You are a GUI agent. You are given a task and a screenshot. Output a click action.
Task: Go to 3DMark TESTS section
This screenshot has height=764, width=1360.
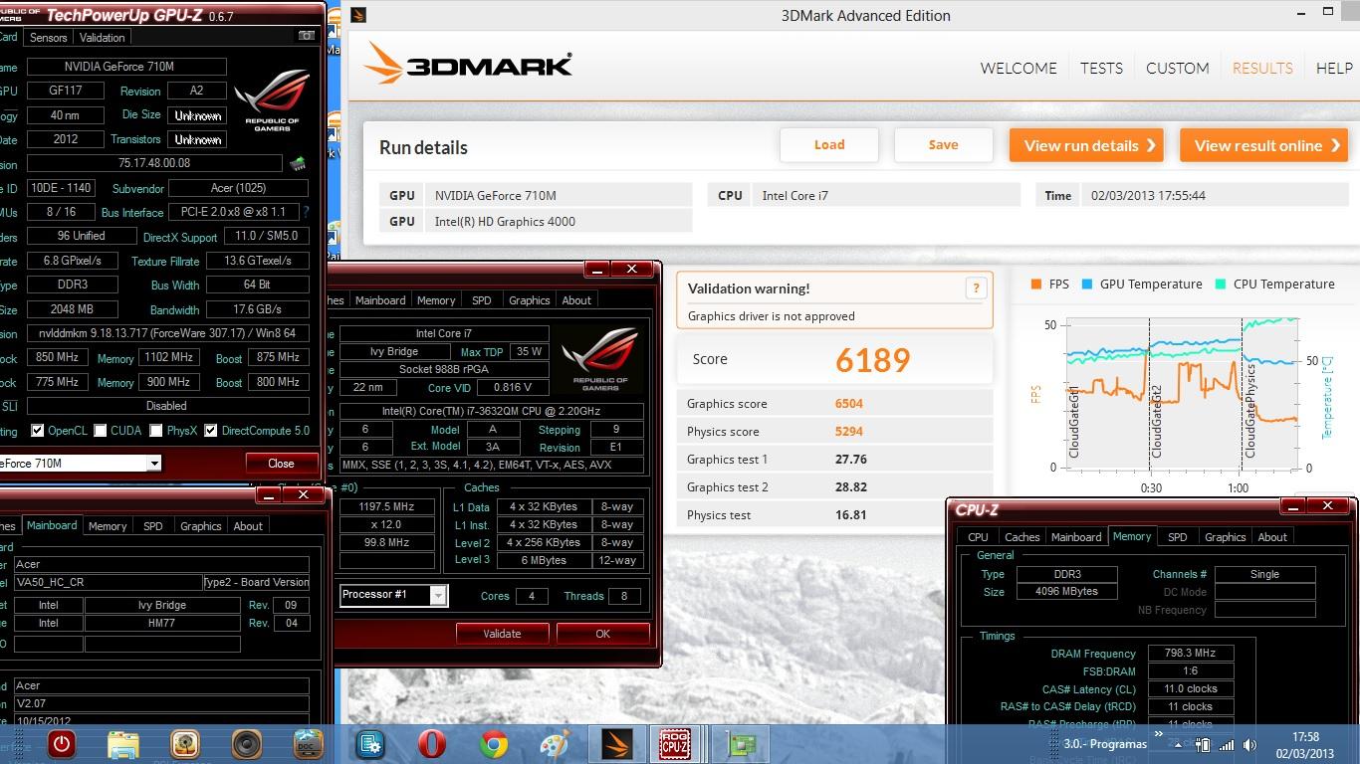pyautogui.click(x=1101, y=69)
